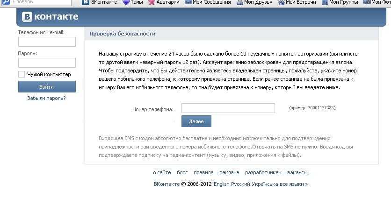This screenshot has height=205, width=391.
Task: Open the ВКонтакте bookmark in toolbar
Action: (100, 2)
